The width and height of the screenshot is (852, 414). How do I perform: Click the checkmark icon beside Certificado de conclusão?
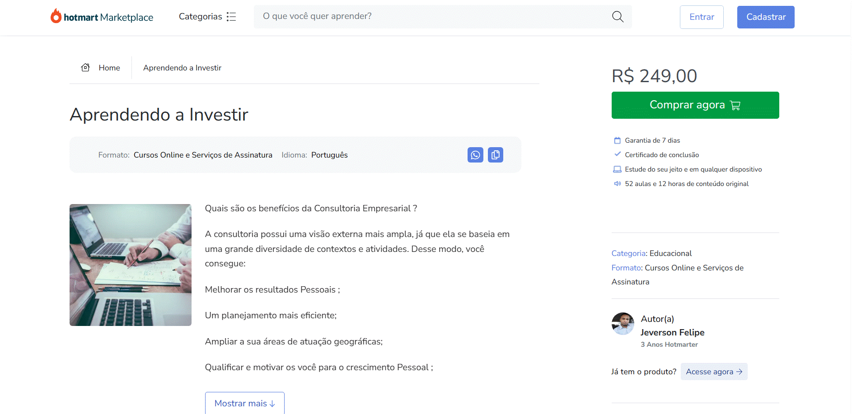pos(617,154)
